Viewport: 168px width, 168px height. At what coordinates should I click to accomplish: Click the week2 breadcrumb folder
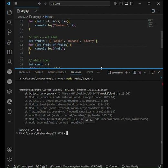[22, 17]
